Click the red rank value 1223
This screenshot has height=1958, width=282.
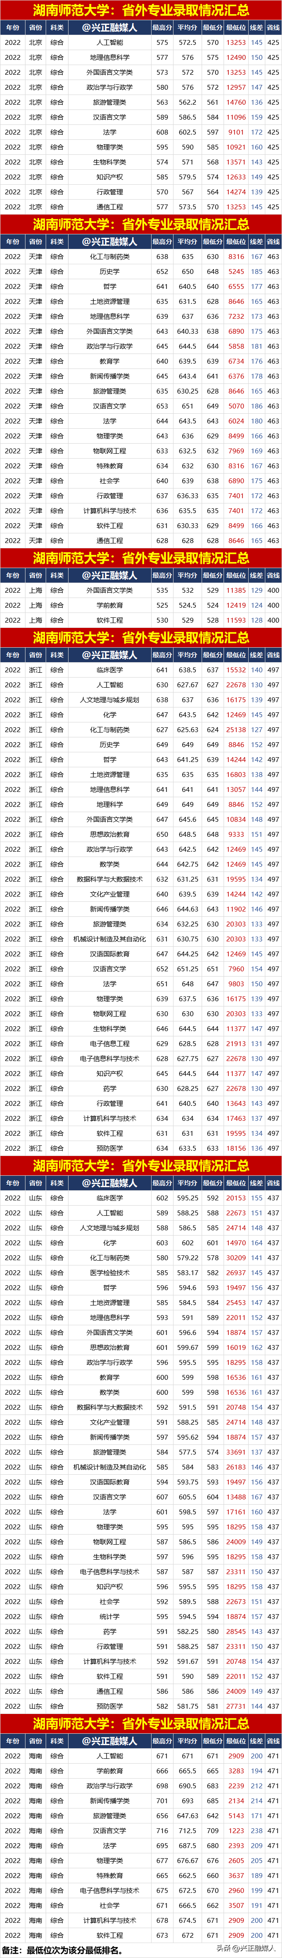(x=235, y=1831)
